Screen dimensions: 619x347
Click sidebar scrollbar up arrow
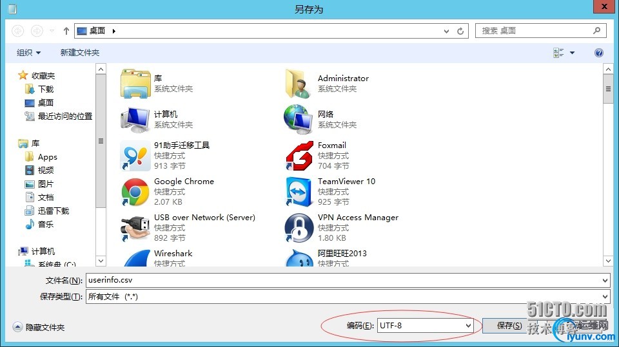click(x=101, y=70)
